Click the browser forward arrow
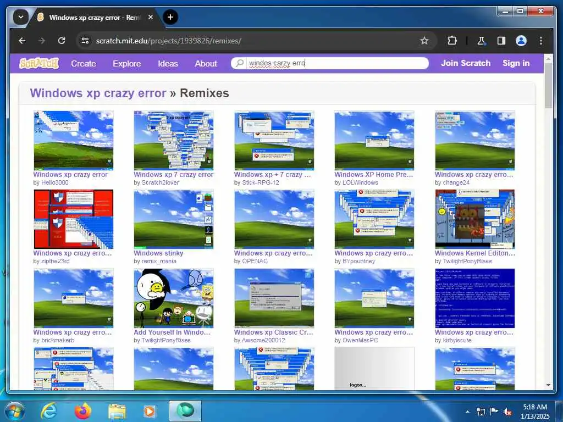Viewport: 563px width, 422px height. coord(42,41)
